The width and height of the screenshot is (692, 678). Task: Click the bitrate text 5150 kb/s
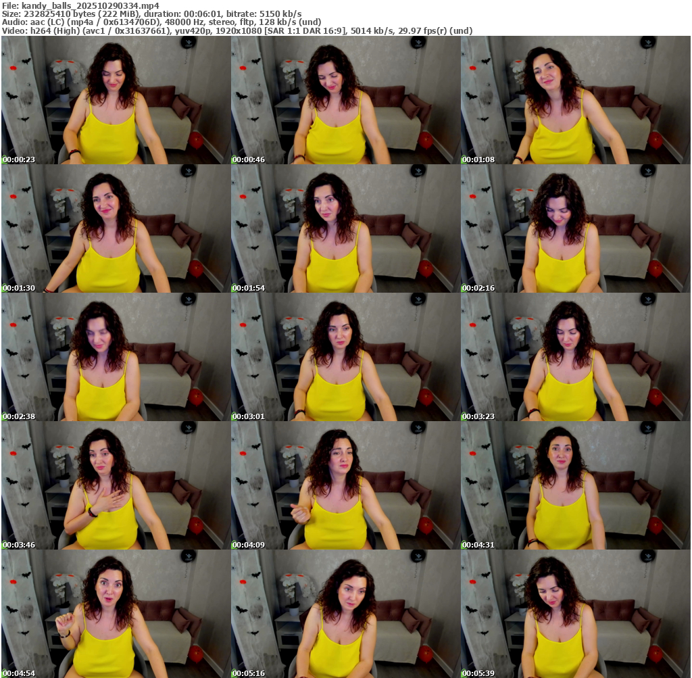pos(280,14)
